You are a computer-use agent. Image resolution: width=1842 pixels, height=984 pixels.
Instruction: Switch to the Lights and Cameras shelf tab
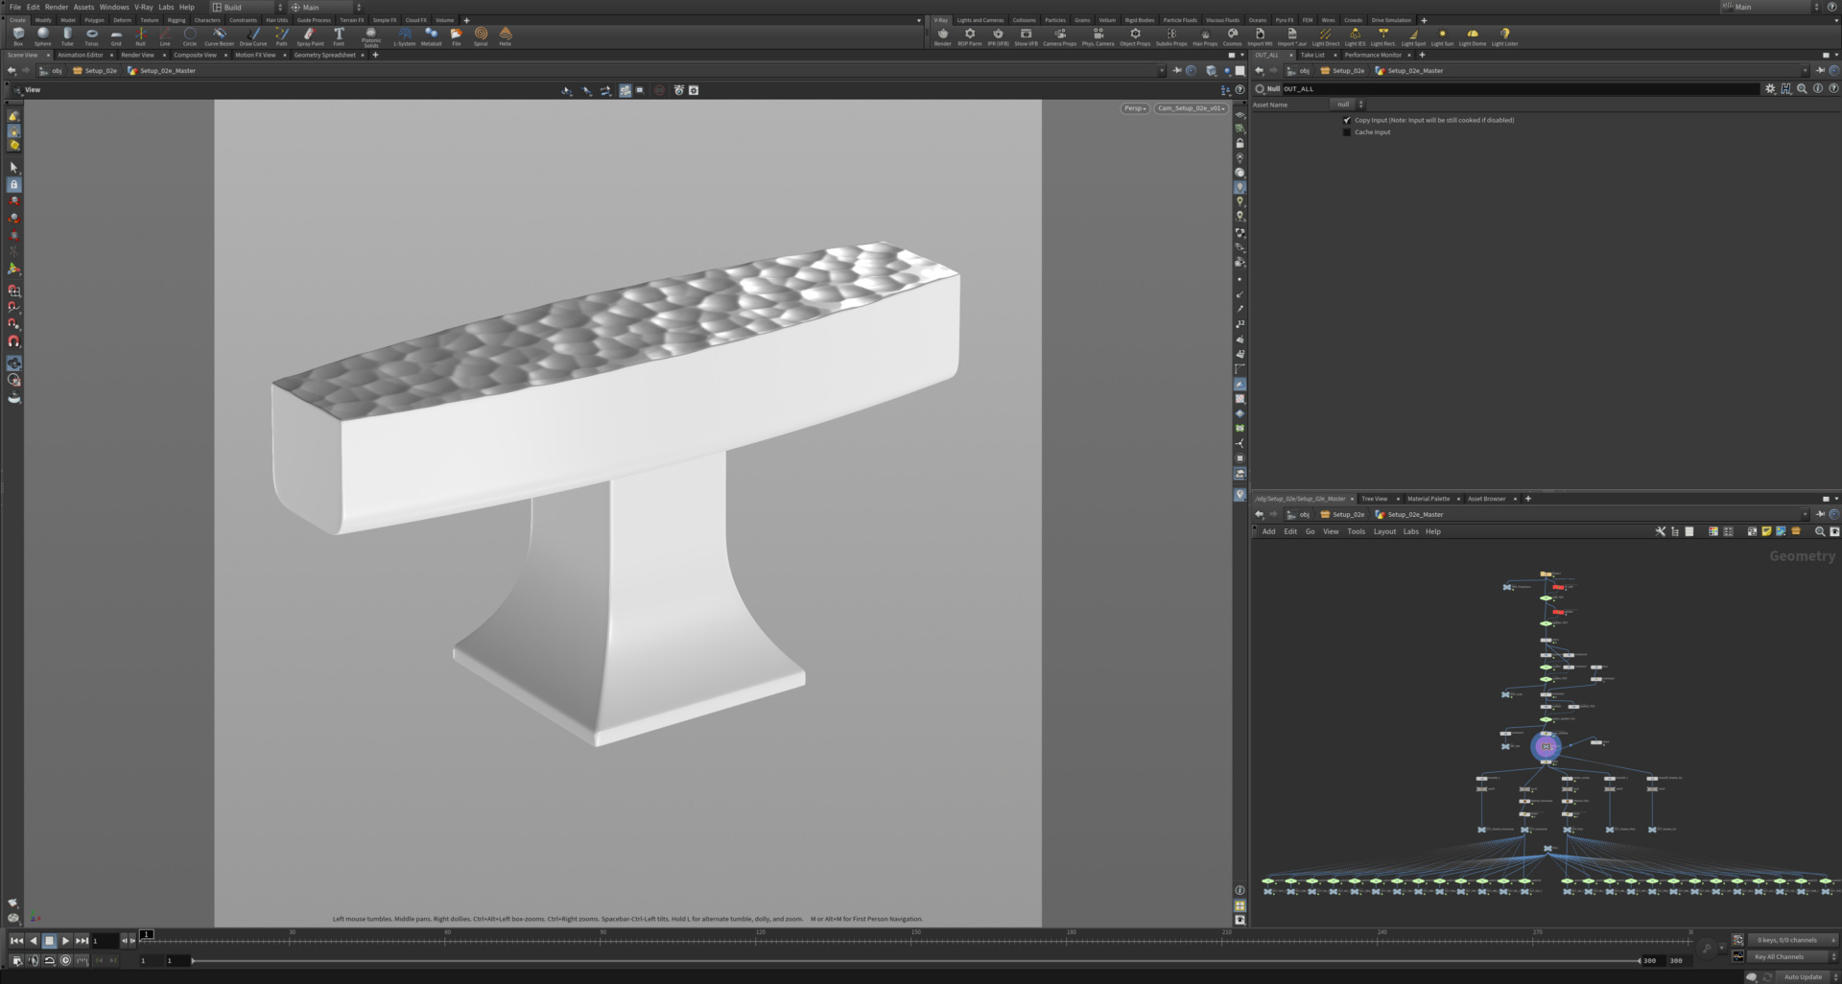tap(980, 20)
